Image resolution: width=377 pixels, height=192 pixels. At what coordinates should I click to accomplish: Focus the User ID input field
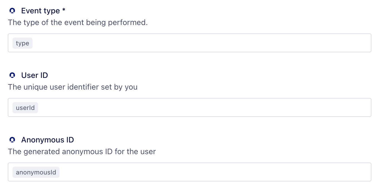click(x=190, y=107)
